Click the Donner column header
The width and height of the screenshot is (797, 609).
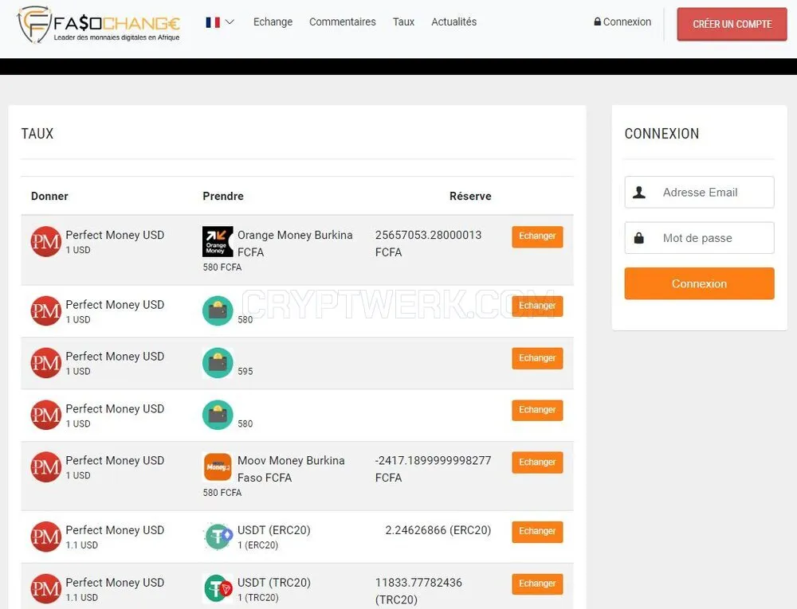[x=49, y=197]
